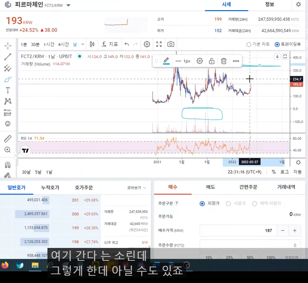Viewport: 308px width, 283px height.
Task: Redo the chart action
Action: [135, 44]
